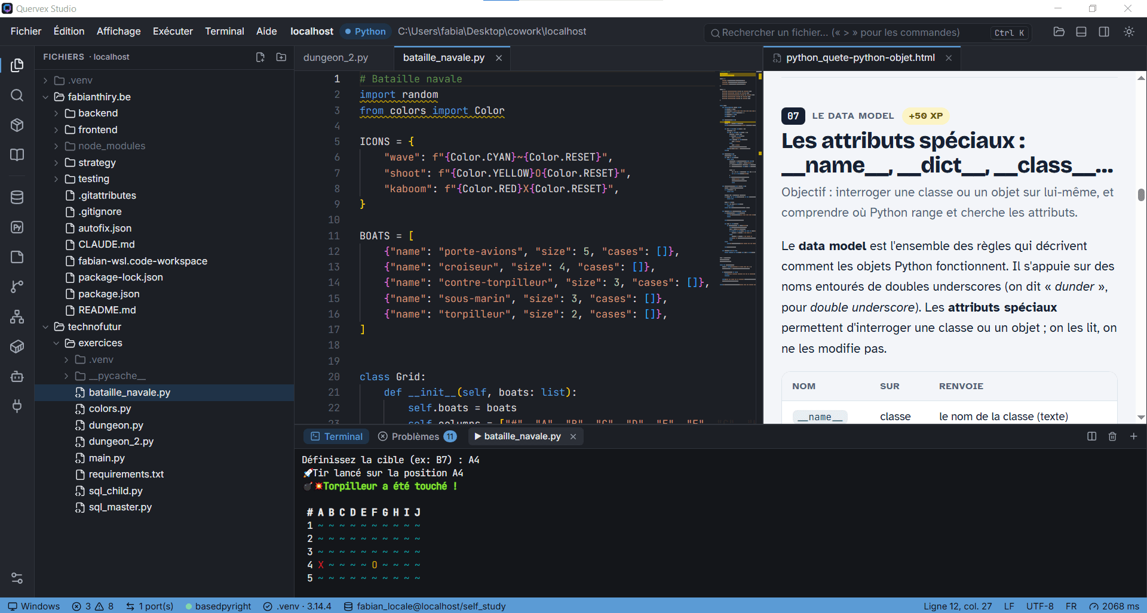Viewport: 1147px width, 613px height.
Task: Open the database icon in activity bar
Action: 17,198
